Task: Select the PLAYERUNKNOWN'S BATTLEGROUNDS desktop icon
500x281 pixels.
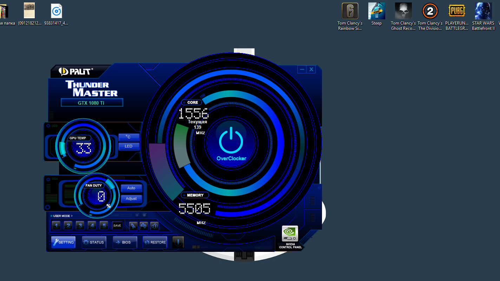Action: [x=457, y=17]
